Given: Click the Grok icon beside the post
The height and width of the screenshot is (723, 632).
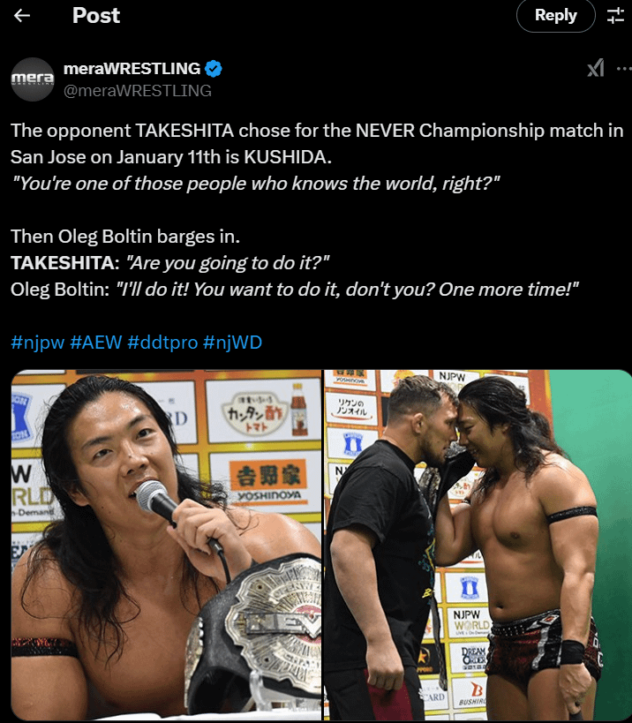Looking at the screenshot, I should point(596,68).
